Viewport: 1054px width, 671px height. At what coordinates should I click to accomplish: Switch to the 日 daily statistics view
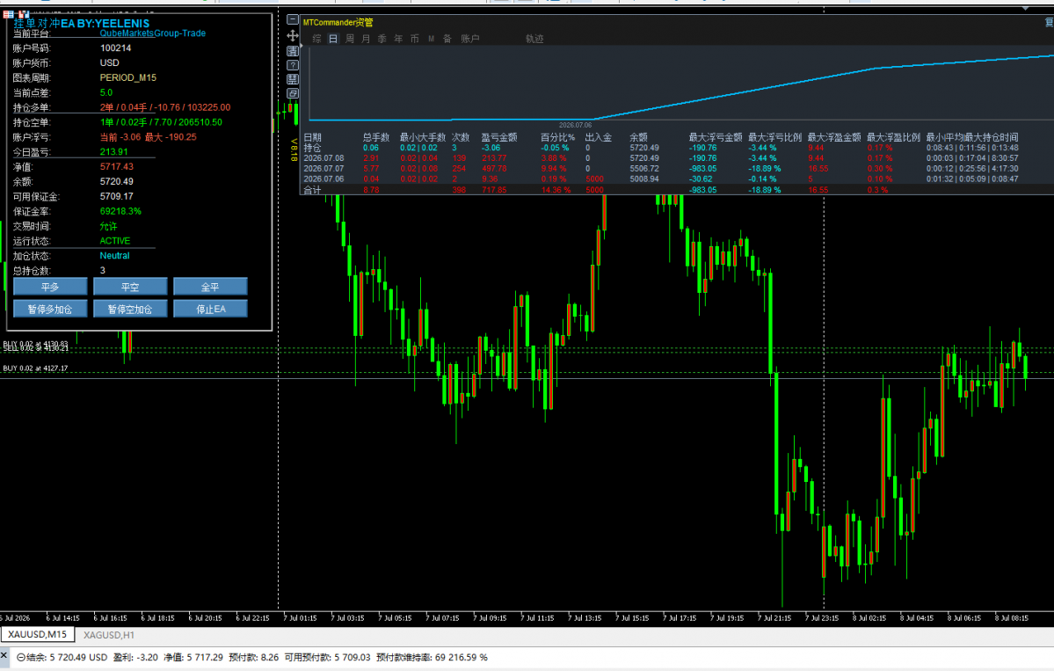333,39
